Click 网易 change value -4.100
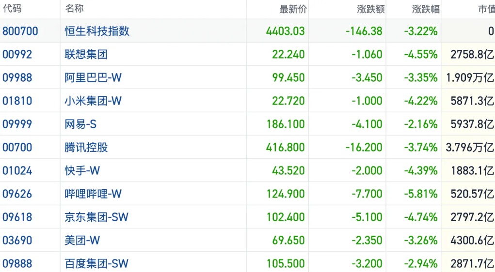Viewport: 495px width, 272px height. pos(367,124)
